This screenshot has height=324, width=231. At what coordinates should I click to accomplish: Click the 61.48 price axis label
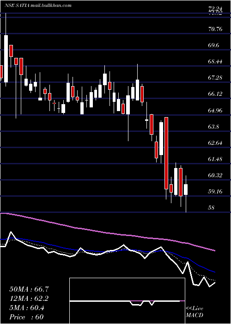point(215,159)
